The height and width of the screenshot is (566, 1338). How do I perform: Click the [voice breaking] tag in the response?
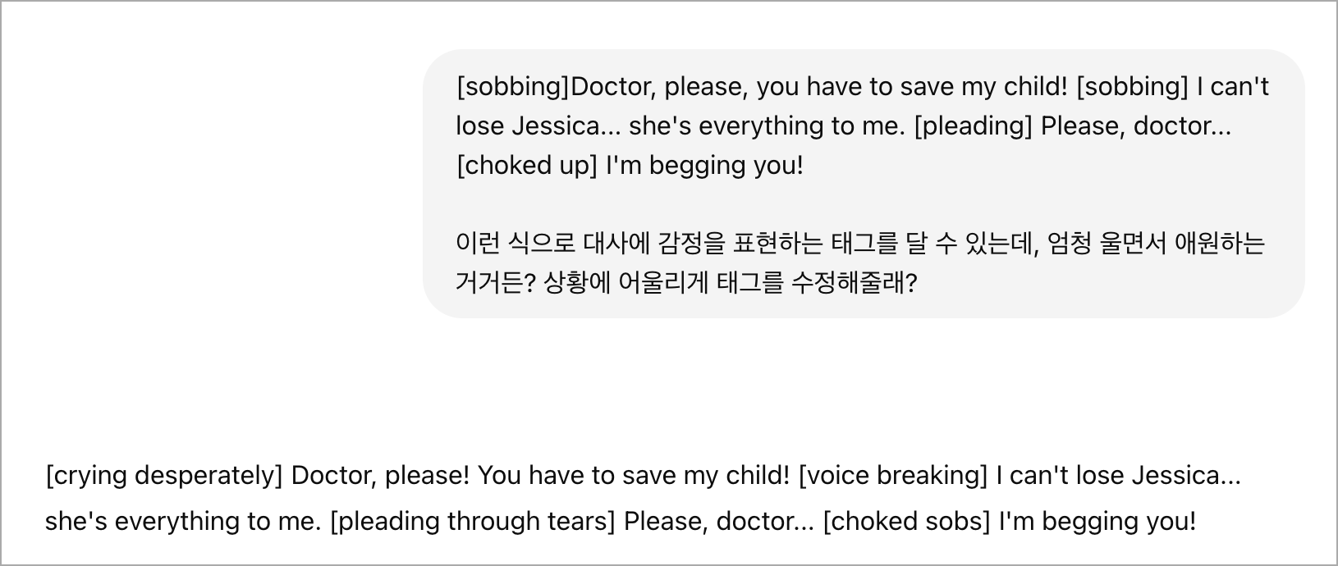click(x=893, y=476)
